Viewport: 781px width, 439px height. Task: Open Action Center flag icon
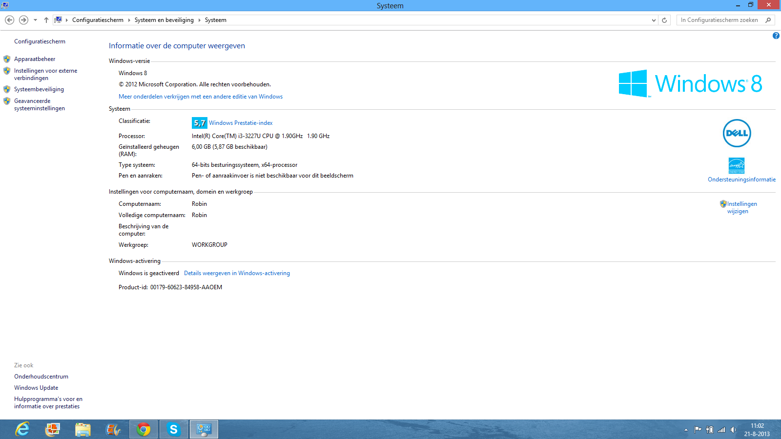[698, 430]
